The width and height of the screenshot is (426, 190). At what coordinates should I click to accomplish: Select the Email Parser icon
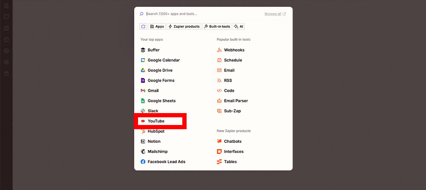(x=219, y=101)
